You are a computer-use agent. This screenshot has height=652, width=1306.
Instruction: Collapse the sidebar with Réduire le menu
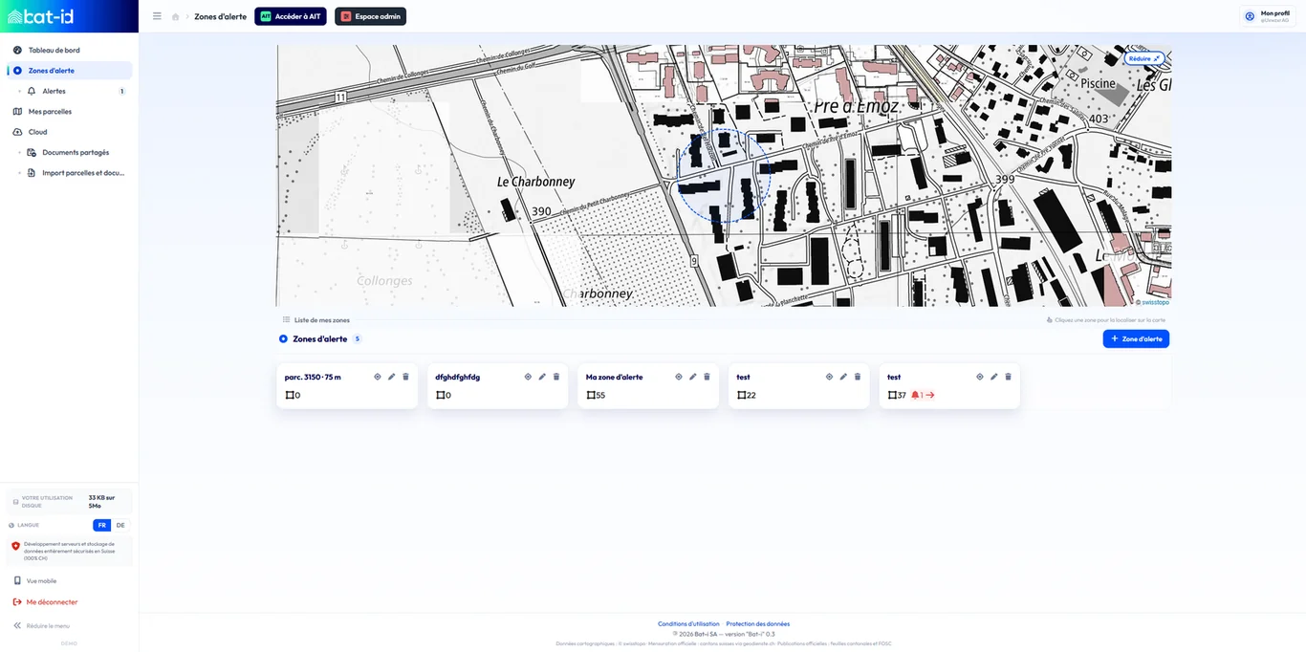(41, 625)
